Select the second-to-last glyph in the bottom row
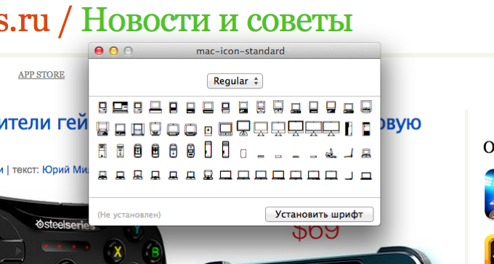The width and height of the screenshot is (494, 264). click(349, 176)
